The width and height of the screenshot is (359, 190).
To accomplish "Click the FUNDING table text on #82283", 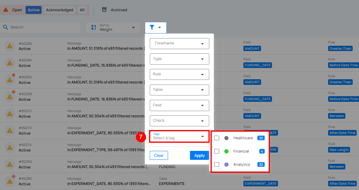I will click(x=167, y=167).
